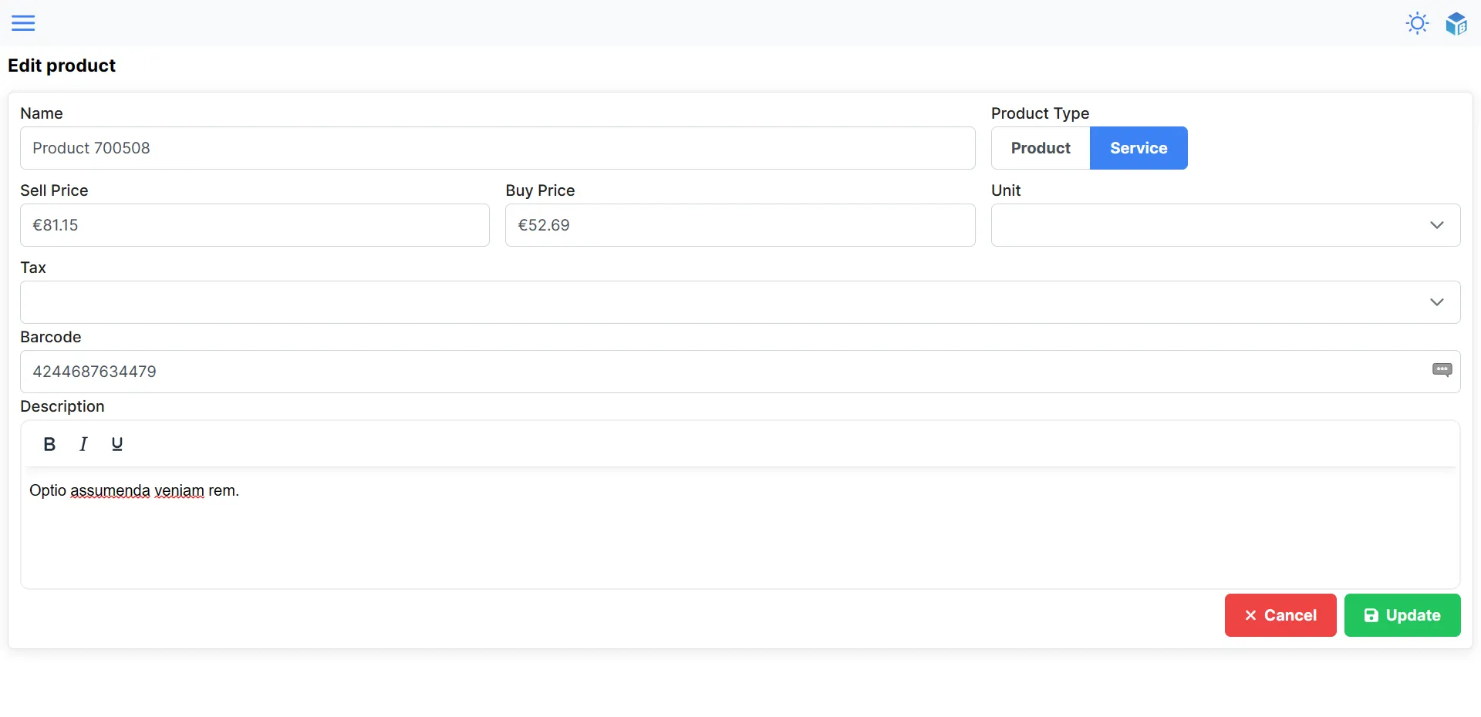Click the Sell Price field showing €81.15
Image resolution: width=1481 pixels, height=717 pixels.
point(255,225)
